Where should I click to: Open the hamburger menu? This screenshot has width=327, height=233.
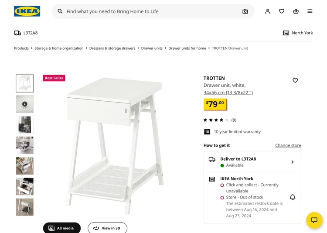tap(310, 11)
